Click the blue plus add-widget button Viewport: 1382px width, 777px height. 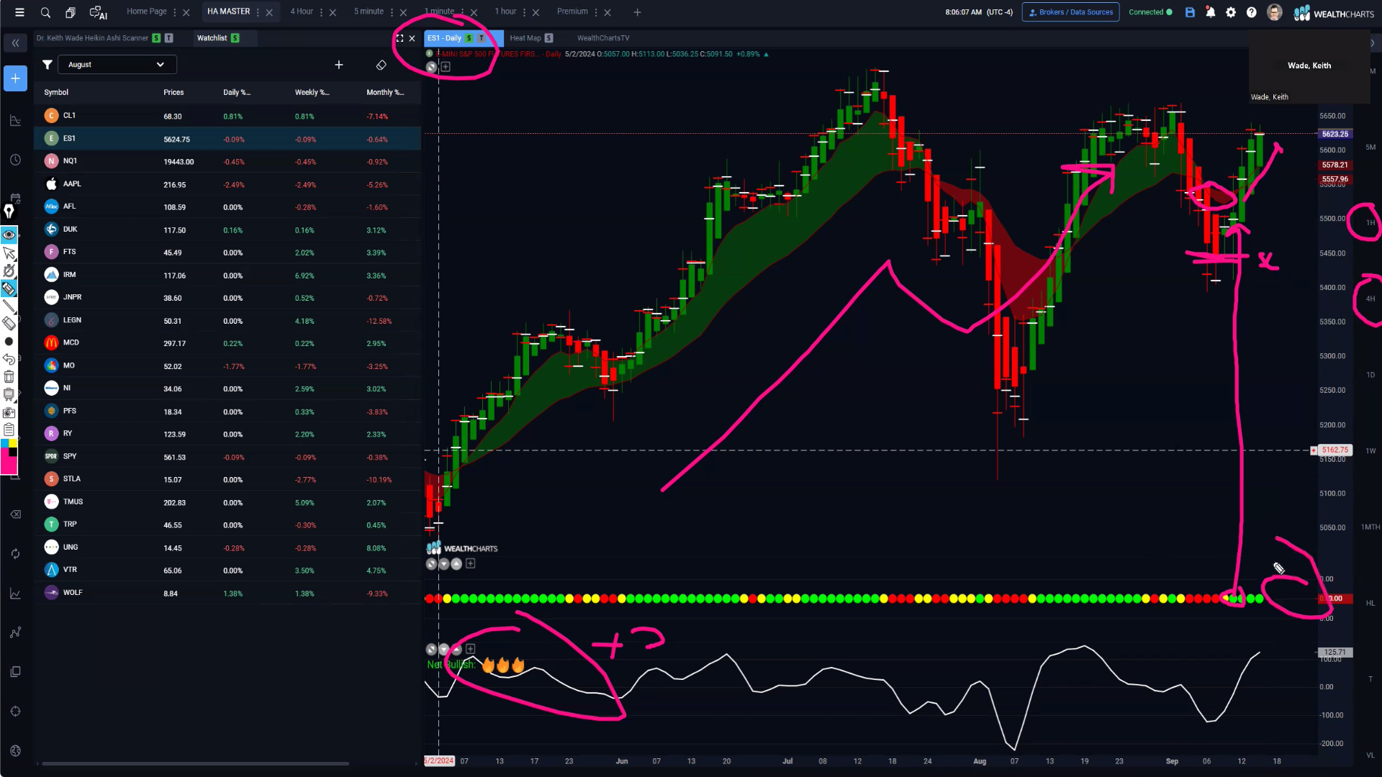coord(15,78)
